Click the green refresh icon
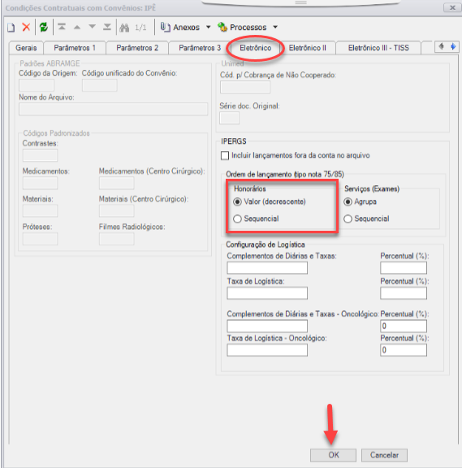Screen dimensions: 462x468 pos(44,27)
